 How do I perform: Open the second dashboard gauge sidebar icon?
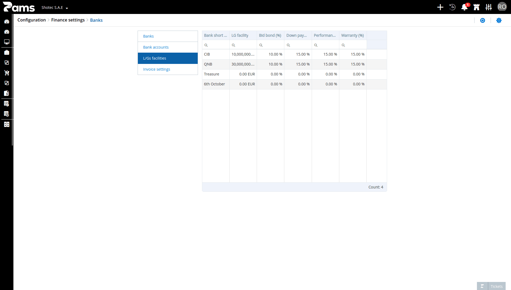point(7,32)
